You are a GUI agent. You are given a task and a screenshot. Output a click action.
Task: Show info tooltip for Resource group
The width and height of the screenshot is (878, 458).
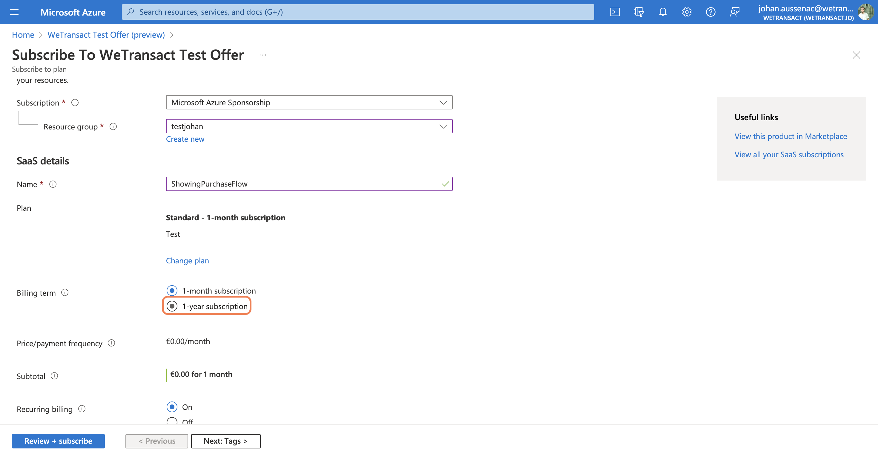(x=113, y=126)
